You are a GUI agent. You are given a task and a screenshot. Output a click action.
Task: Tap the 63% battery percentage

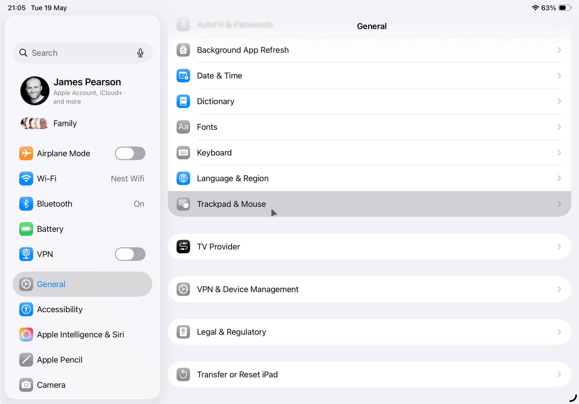click(549, 8)
